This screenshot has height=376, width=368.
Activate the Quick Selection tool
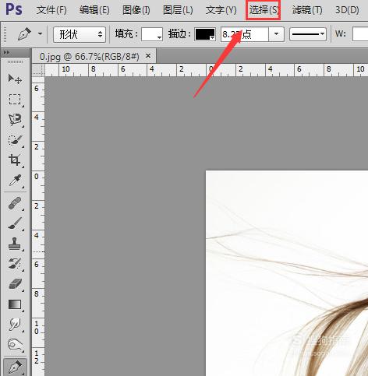click(15, 140)
